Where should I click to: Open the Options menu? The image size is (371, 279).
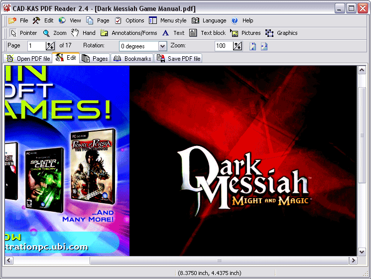click(x=134, y=20)
